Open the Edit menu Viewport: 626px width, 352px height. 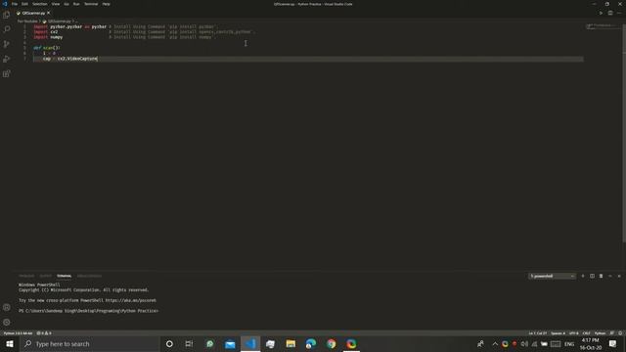(24, 4)
